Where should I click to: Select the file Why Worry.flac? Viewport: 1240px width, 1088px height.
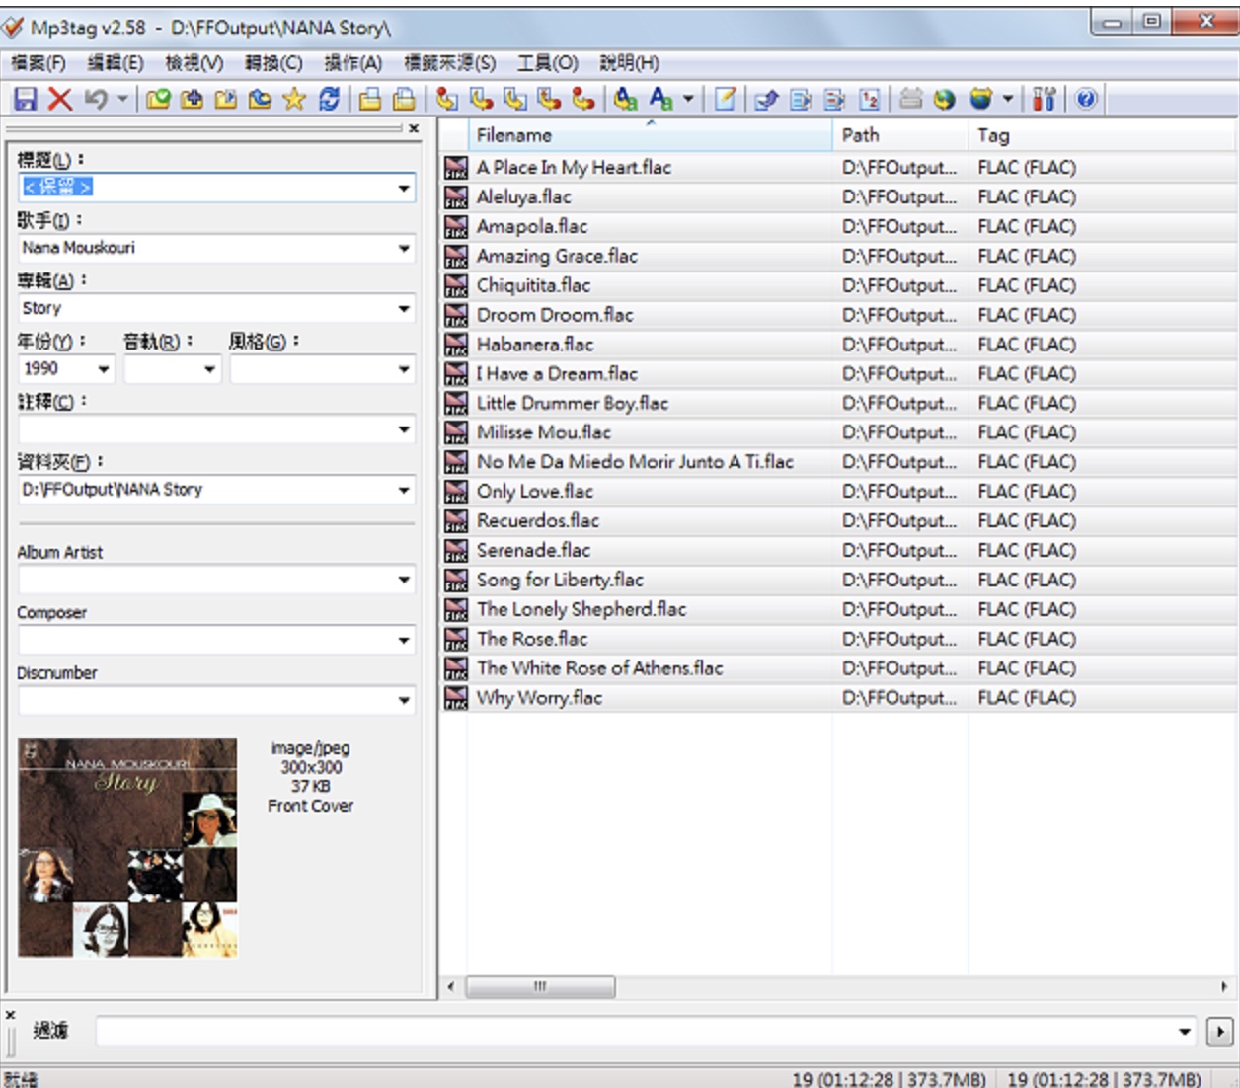point(539,698)
